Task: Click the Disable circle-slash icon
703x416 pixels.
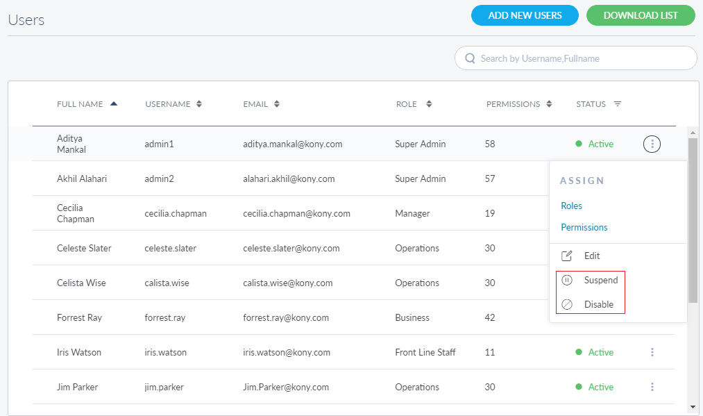Action: point(567,304)
